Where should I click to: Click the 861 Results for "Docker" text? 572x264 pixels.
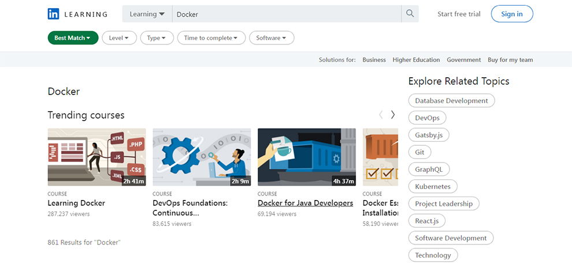(84, 242)
